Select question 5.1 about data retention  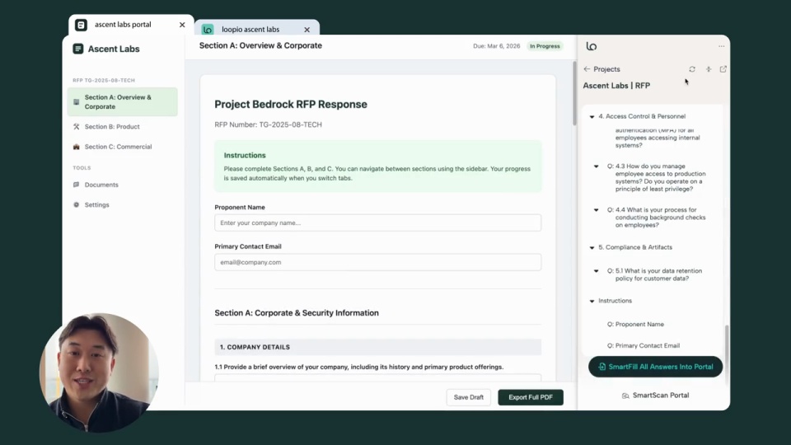point(654,274)
